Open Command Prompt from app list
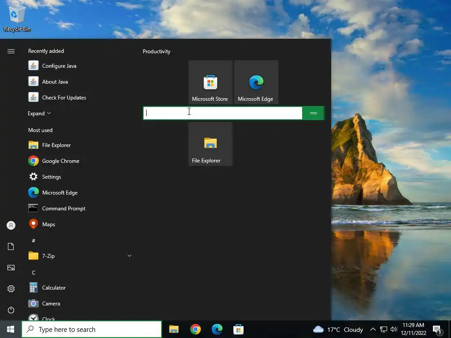The image size is (451, 338). [x=81, y=208]
